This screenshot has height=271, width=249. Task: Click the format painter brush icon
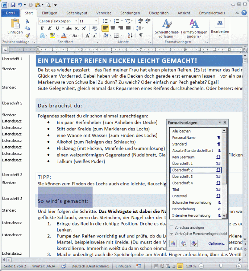27,35
